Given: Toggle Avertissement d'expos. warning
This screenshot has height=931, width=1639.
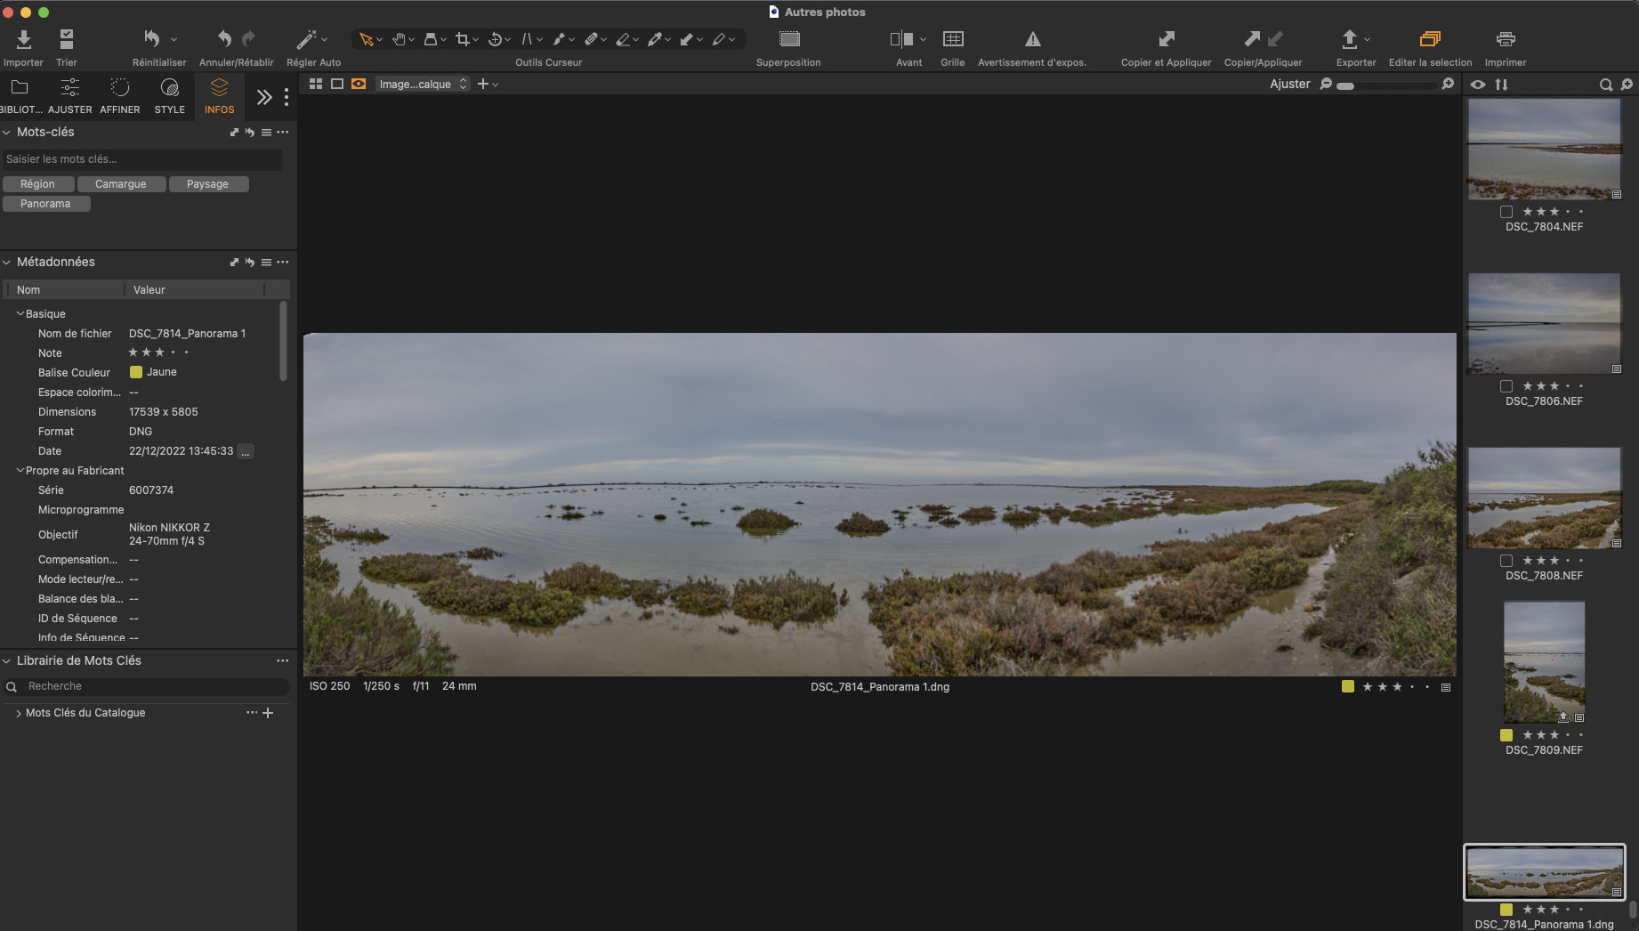Looking at the screenshot, I should click(1032, 39).
